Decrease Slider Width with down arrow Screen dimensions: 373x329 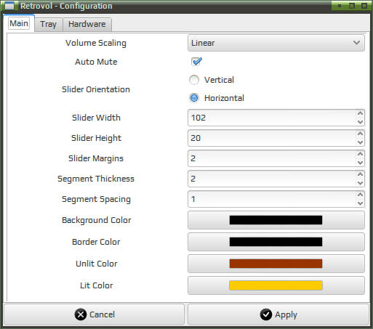pos(360,122)
